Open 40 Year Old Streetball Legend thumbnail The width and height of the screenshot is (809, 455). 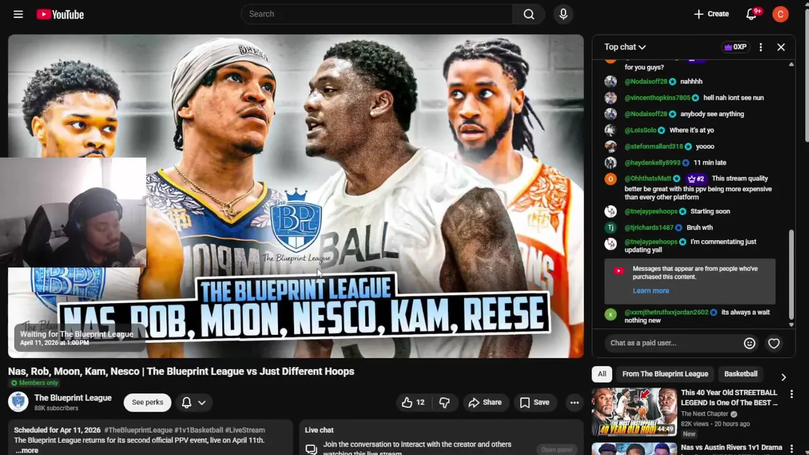point(634,412)
